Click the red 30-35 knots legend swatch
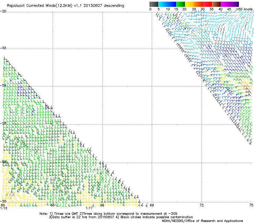Image resolution: width=254 pixels, height=223 pixels. [x=207, y=4]
